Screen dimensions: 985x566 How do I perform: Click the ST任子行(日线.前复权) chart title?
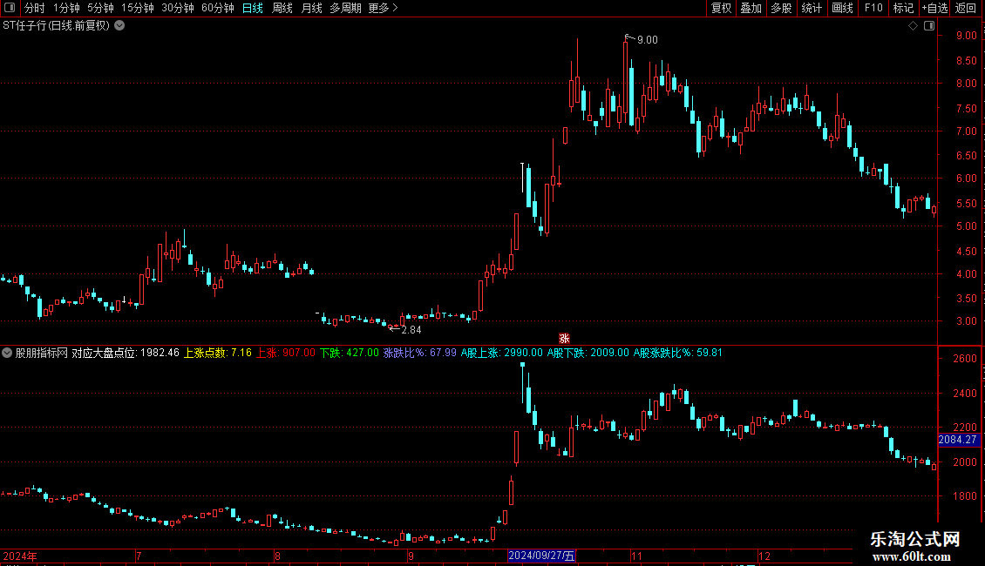click(x=57, y=26)
